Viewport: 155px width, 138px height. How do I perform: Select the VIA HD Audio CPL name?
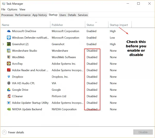(x=23, y=83)
